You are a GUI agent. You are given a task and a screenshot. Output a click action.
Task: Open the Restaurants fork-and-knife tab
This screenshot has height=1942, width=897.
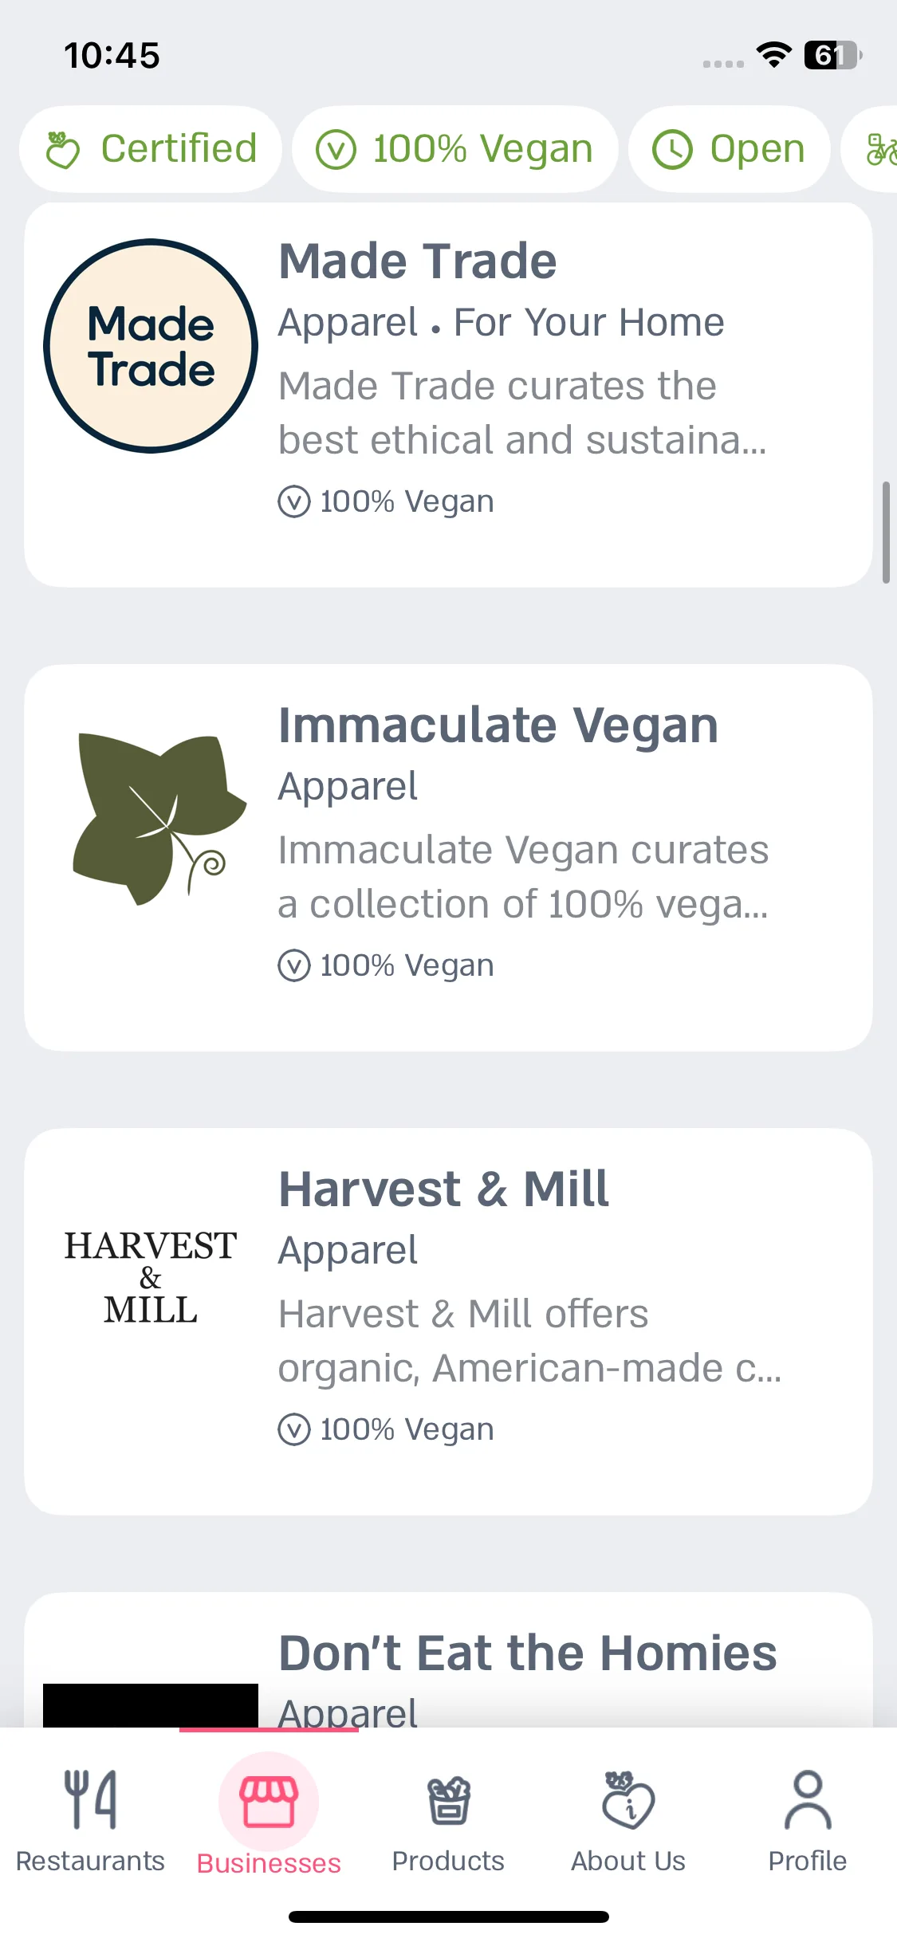click(90, 1799)
